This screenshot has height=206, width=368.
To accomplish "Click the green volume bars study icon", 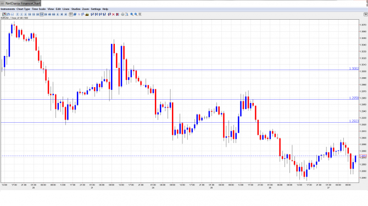I will (x=87, y=14).
